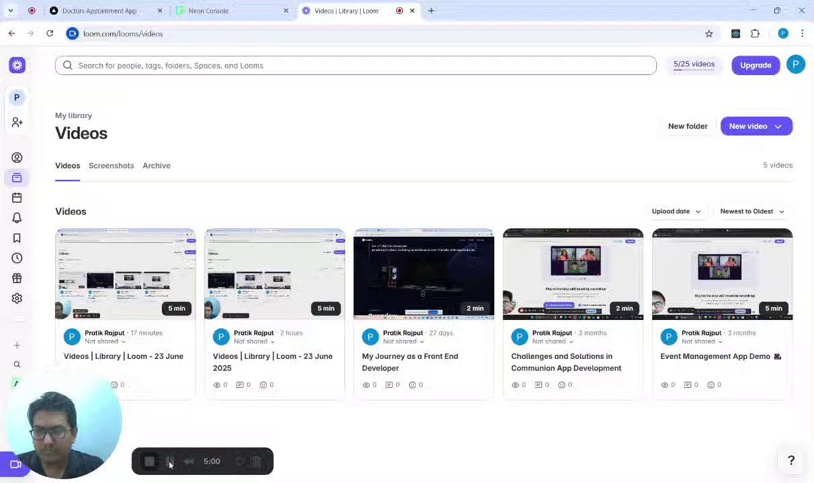Open Challenges and Solutions in Communion title
Viewport: 814px width, 483px height.
click(x=566, y=362)
